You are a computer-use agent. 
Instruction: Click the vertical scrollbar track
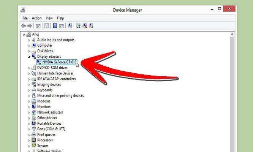232,94
